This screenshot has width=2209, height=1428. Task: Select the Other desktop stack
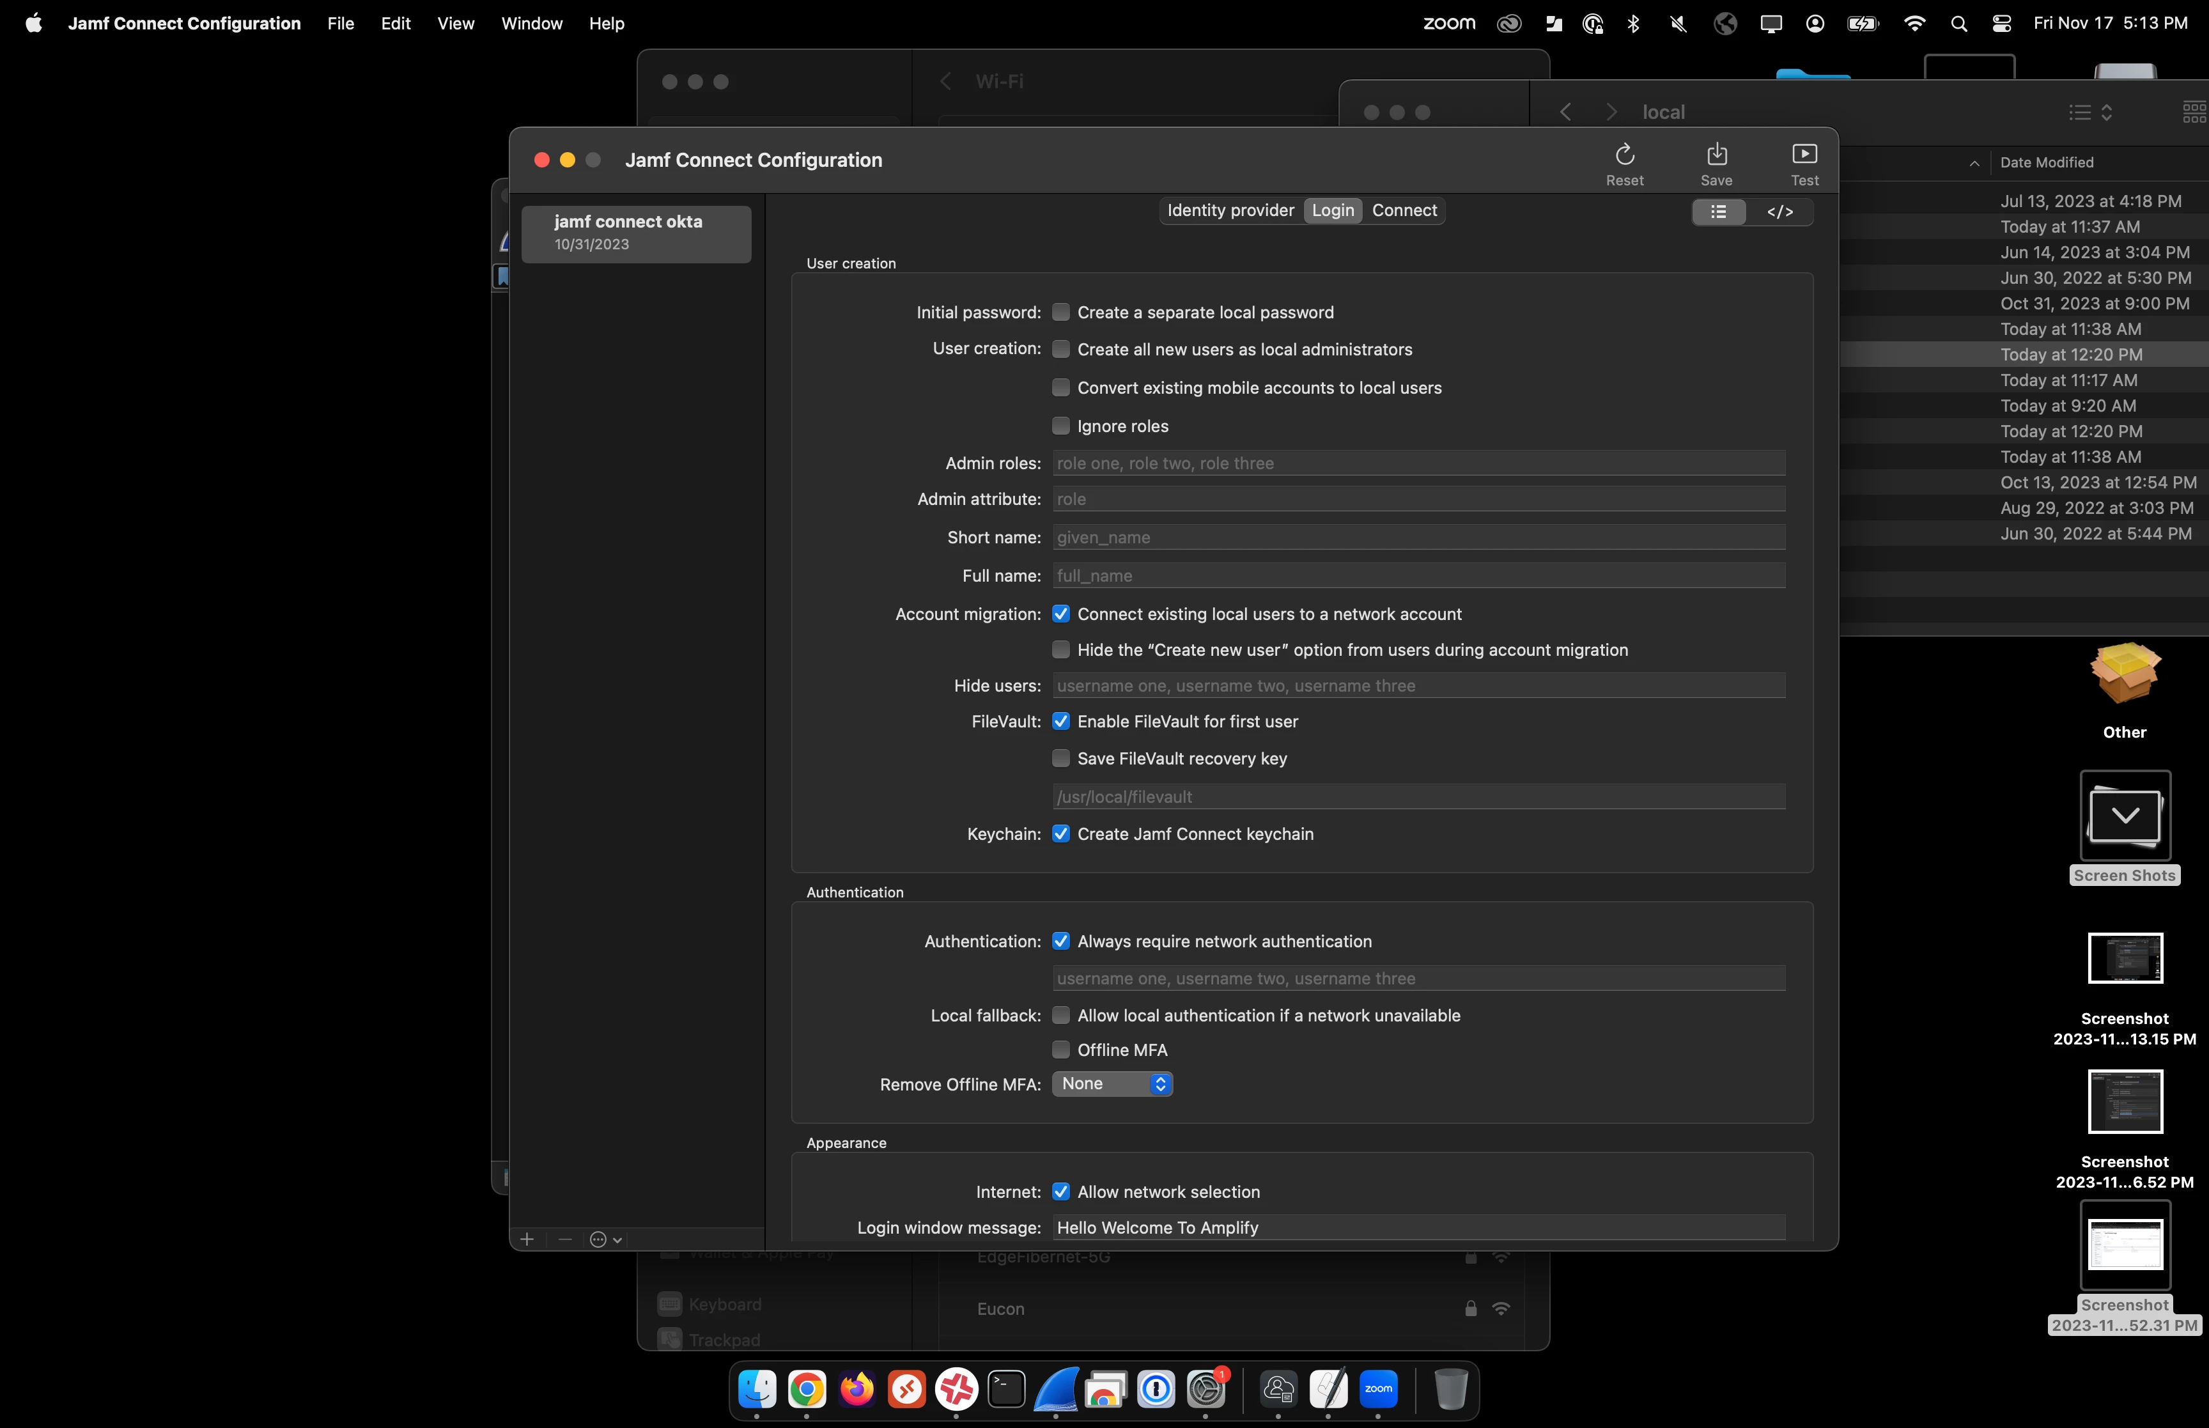tap(2124, 691)
